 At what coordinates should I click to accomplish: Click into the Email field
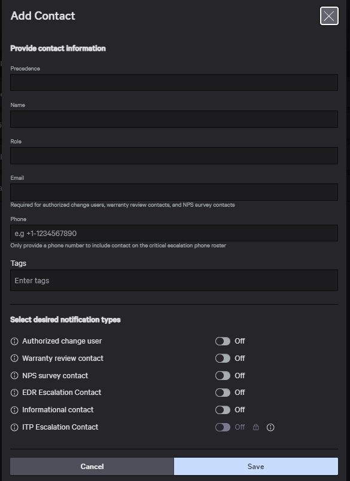click(174, 192)
